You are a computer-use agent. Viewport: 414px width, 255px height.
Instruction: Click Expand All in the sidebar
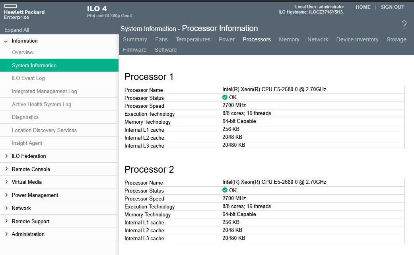(x=17, y=30)
